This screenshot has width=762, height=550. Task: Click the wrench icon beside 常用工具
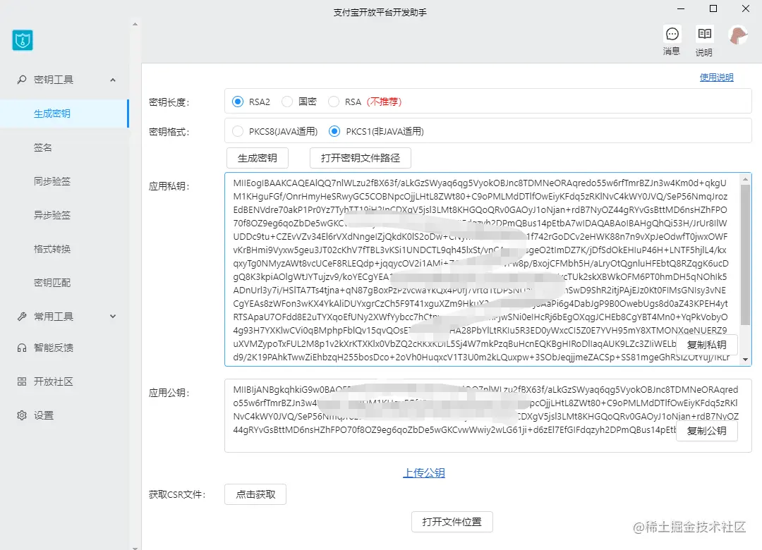(21, 317)
